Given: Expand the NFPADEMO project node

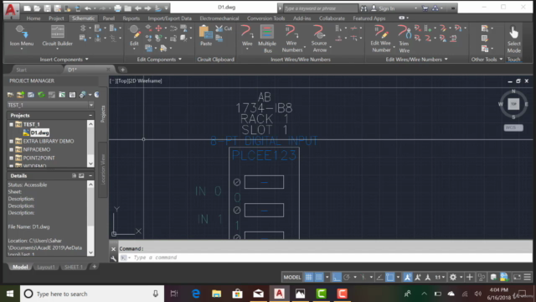Looking at the screenshot, I should click(x=11, y=149).
